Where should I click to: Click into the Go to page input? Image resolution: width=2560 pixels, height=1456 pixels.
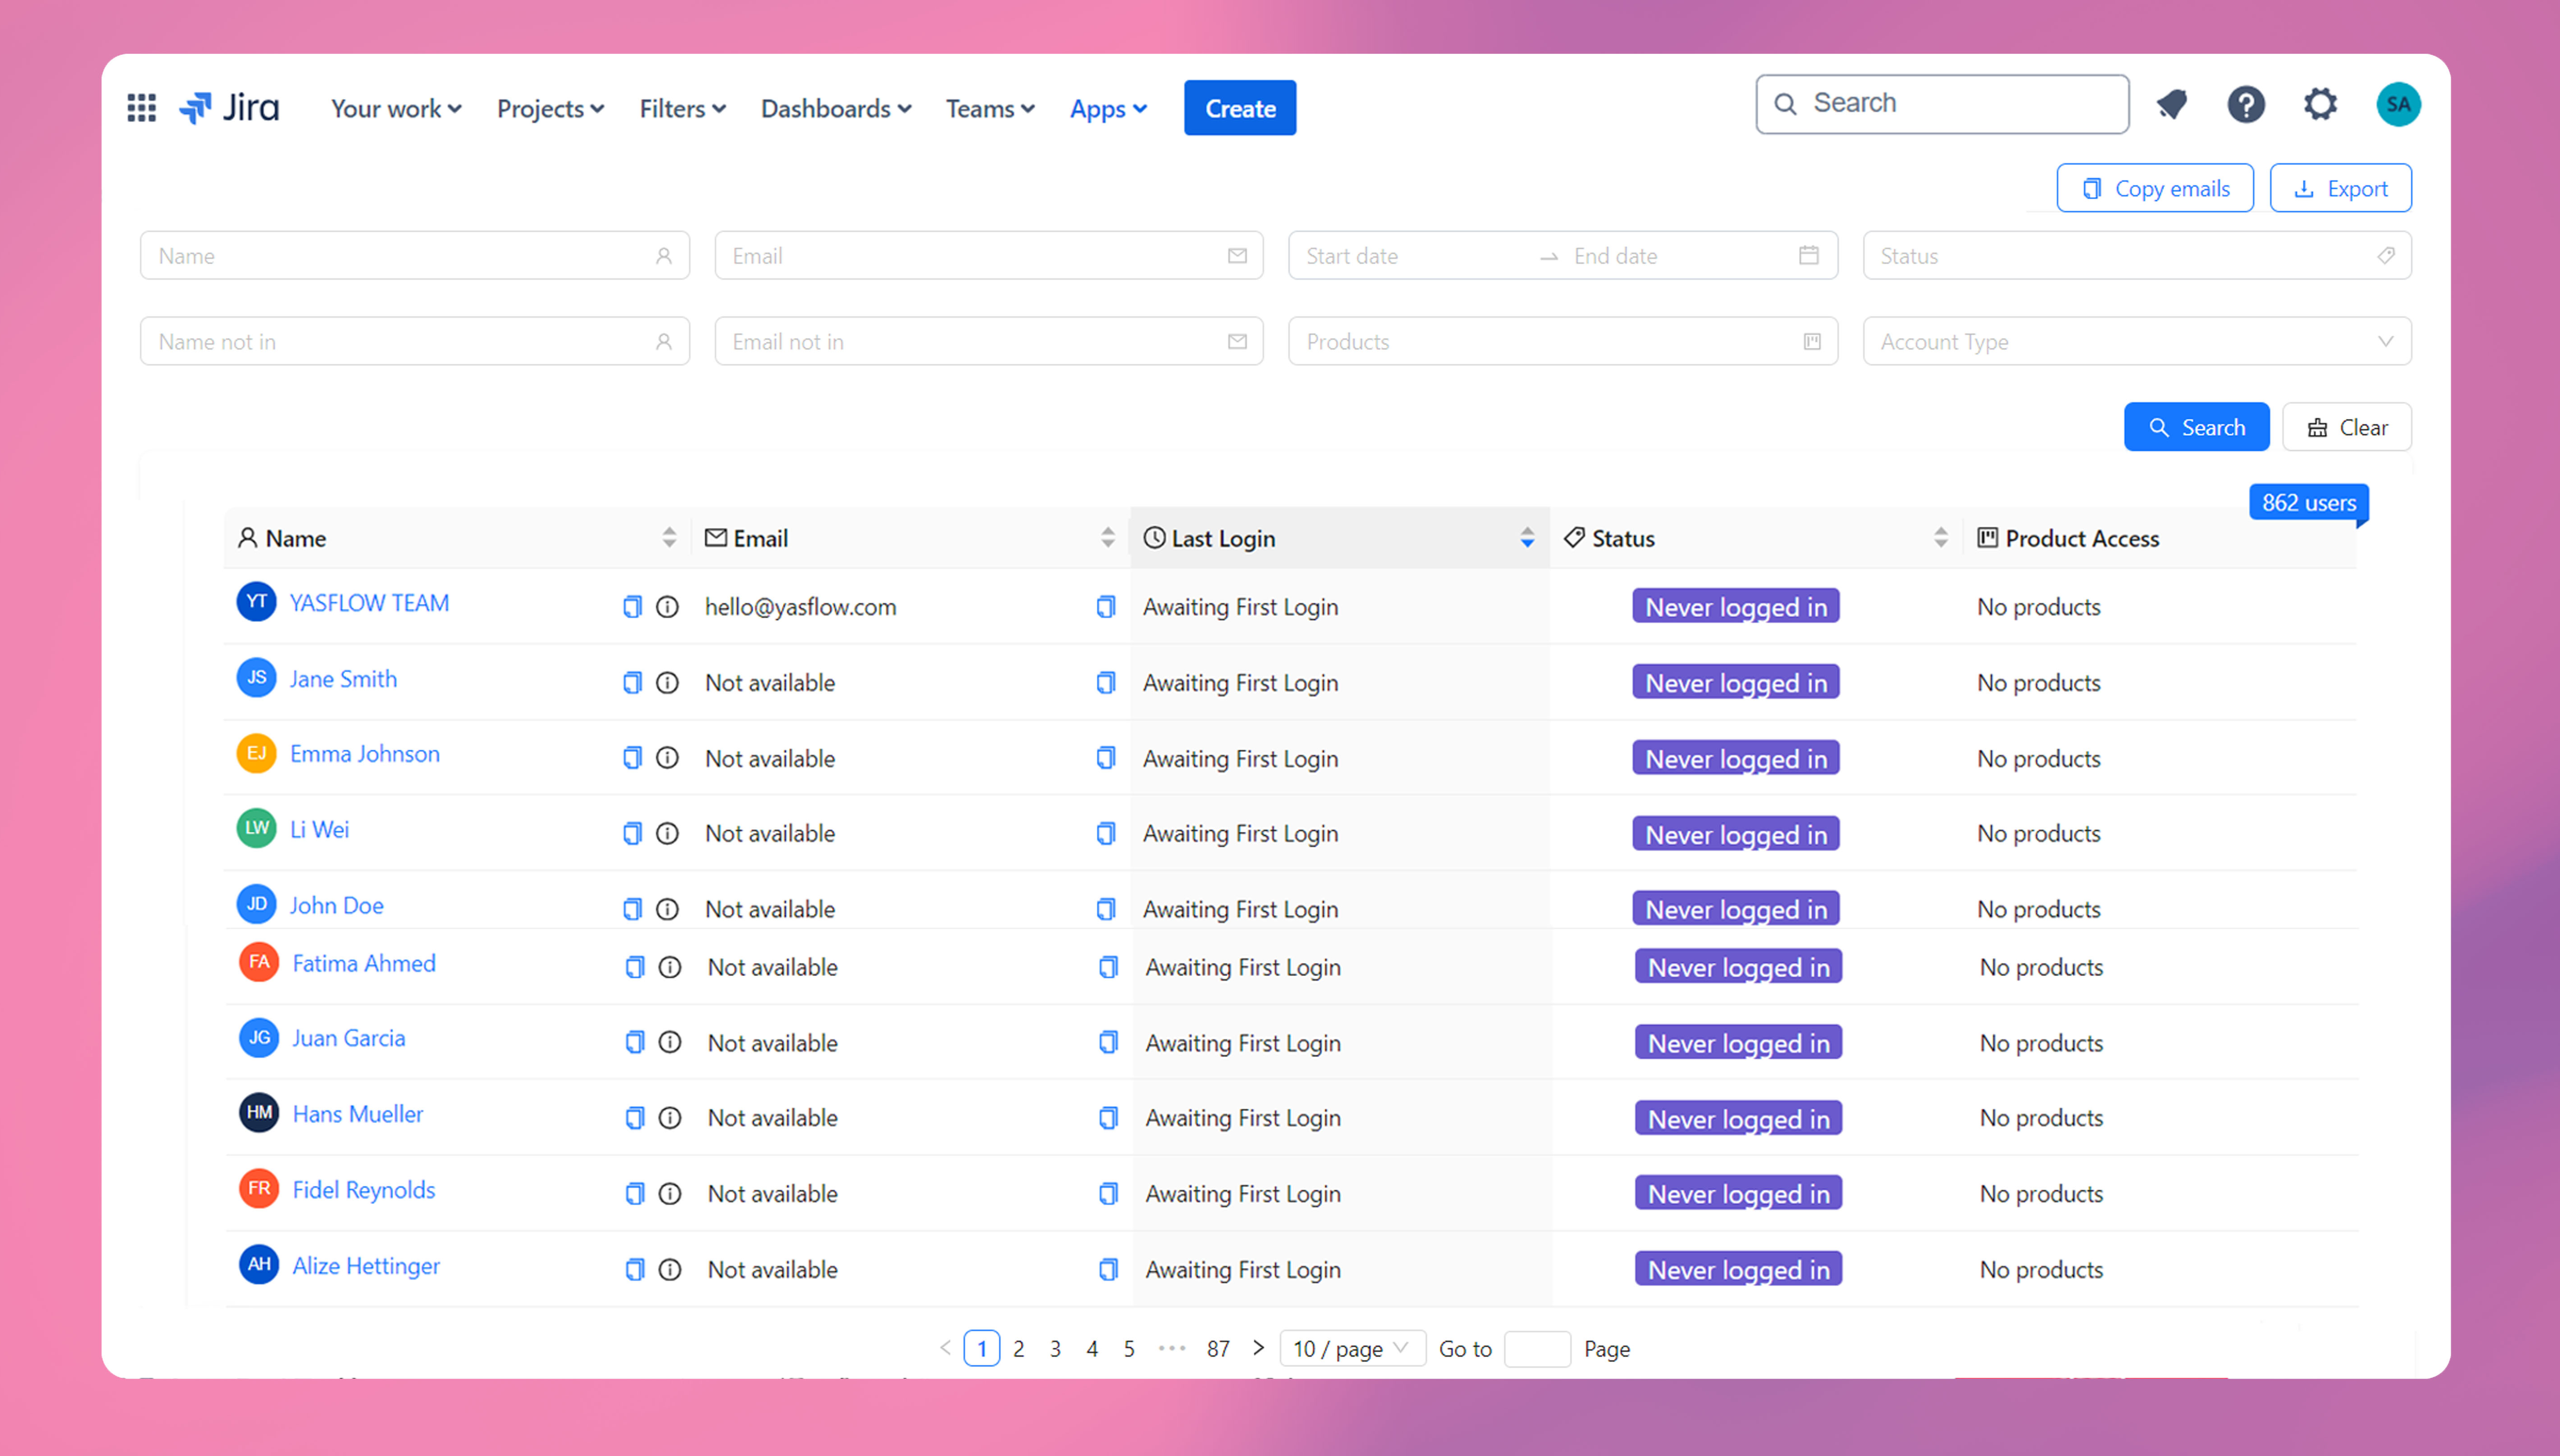(1536, 1349)
